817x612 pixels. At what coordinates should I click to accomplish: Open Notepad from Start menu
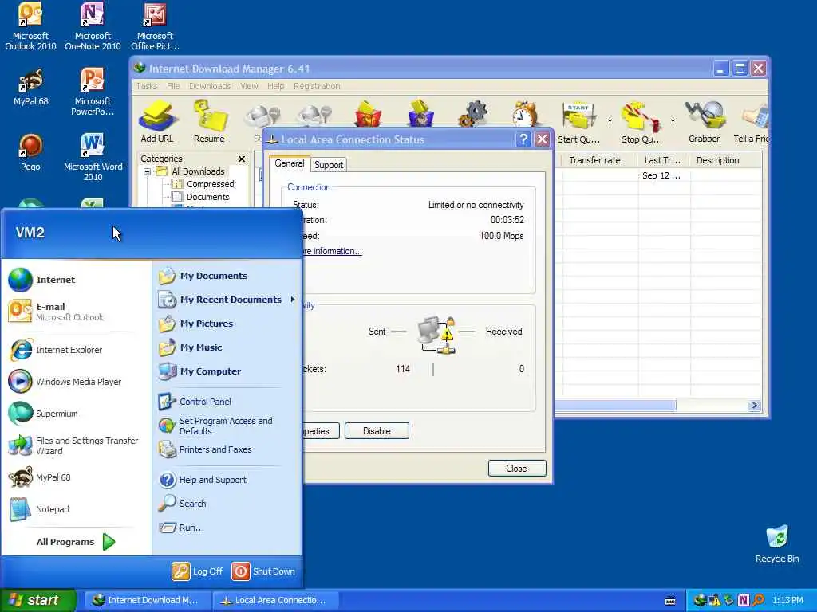(76, 509)
